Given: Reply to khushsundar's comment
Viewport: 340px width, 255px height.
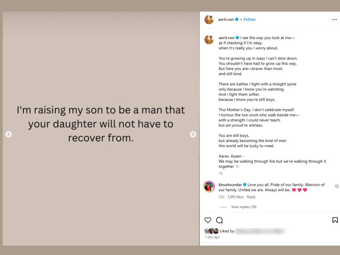Looking at the screenshot, I should click(251, 197).
